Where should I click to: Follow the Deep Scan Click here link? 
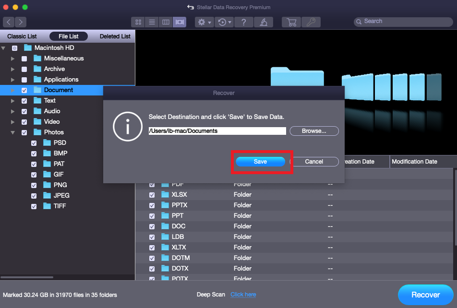coord(243,295)
